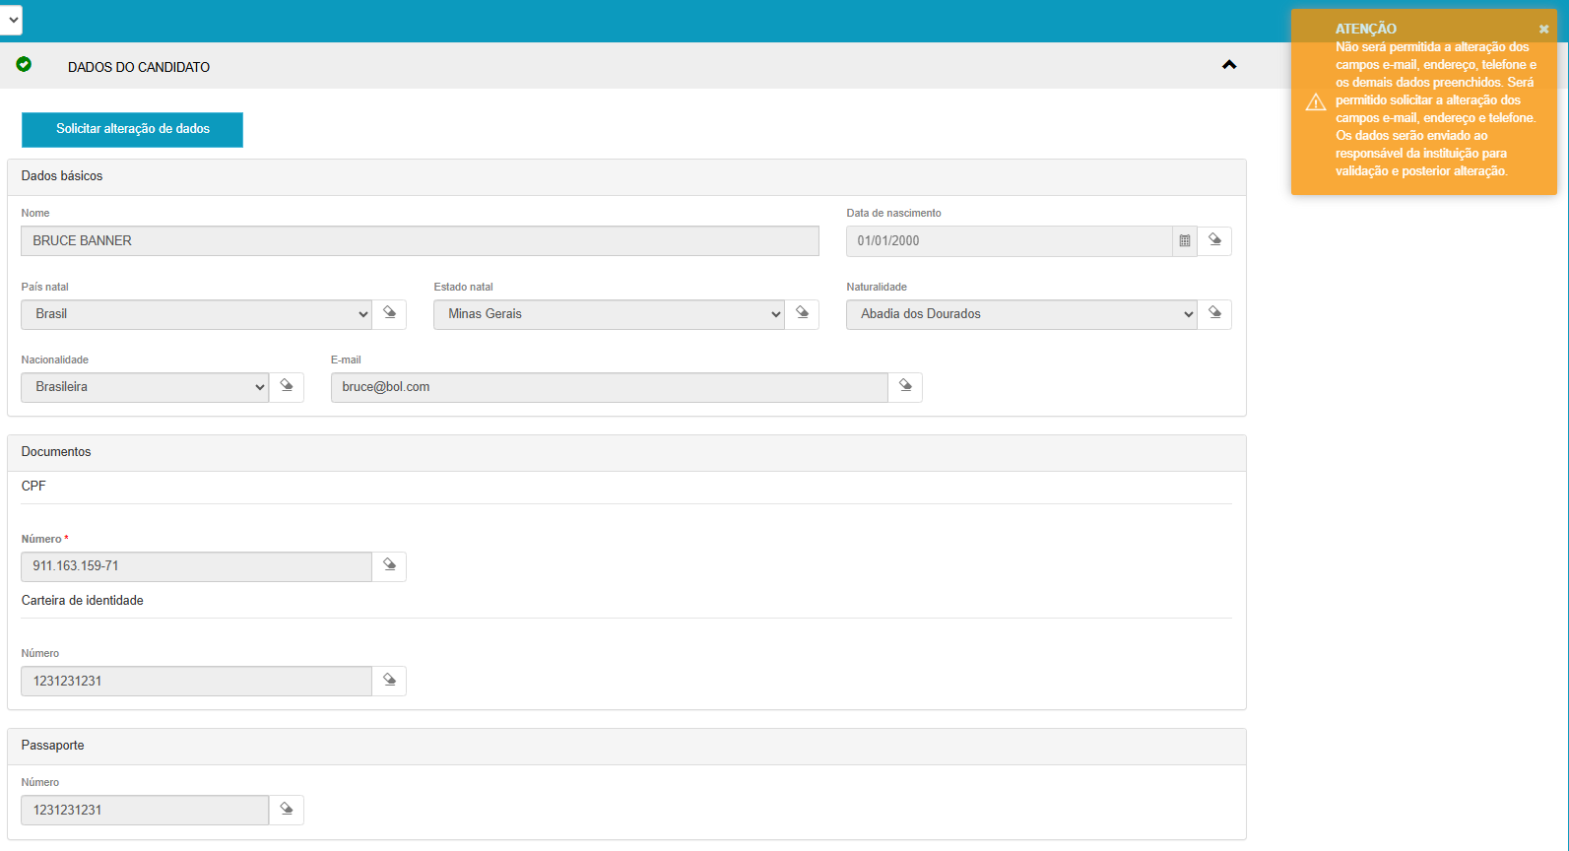
Task: Click Documentos panel heading
Action: tap(56, 452)
